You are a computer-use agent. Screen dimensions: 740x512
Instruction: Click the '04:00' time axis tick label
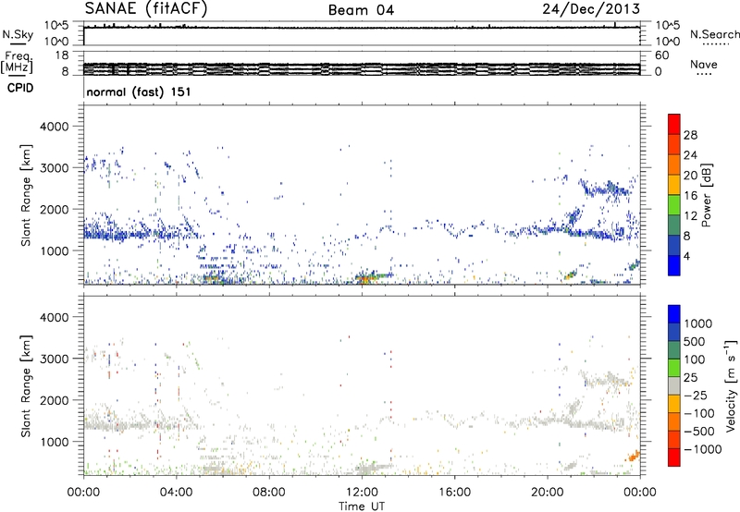(176, 492)
